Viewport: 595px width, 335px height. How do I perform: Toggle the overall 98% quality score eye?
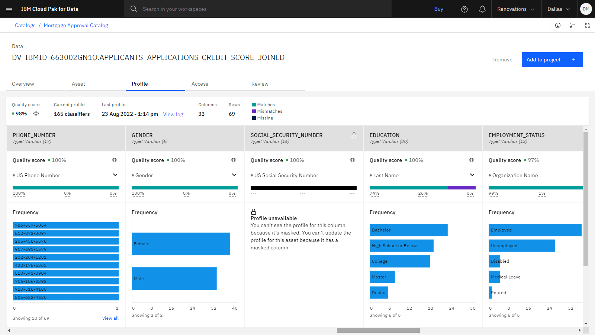36,114
